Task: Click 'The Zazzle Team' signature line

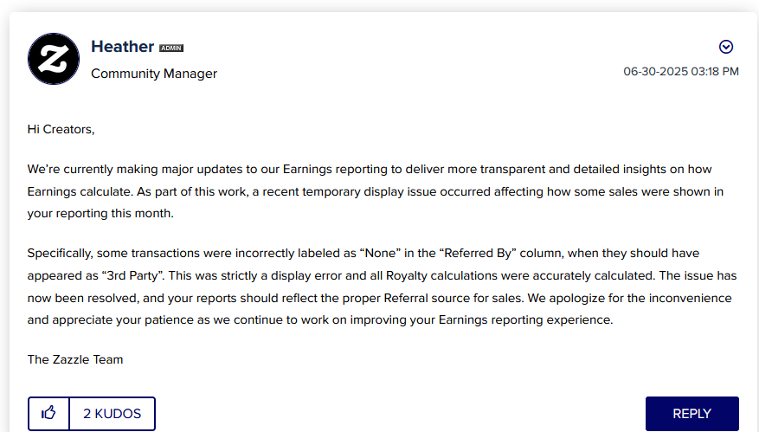Action: point(75,359)
